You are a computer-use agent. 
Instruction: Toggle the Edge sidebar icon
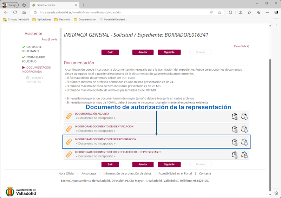point(276,12)
